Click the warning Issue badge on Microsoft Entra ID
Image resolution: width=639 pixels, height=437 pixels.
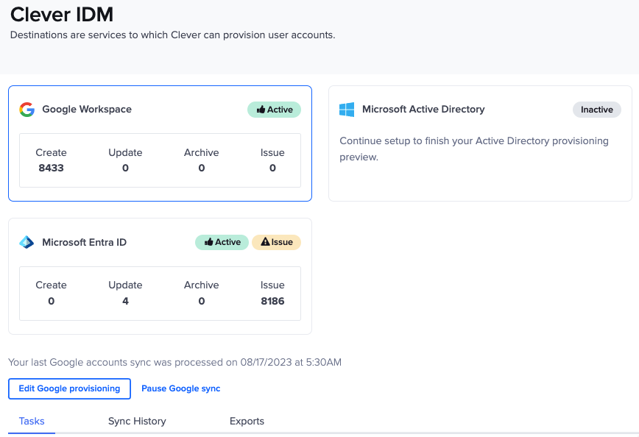click(276, 241)
